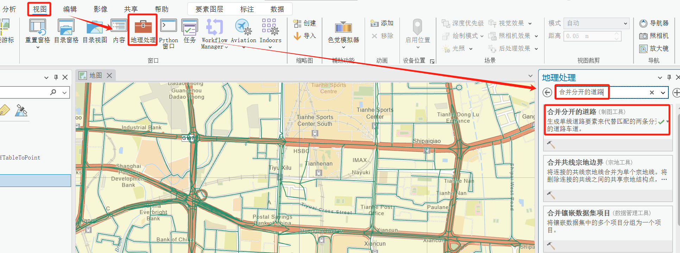Toggle auto-hide pin on 地理处理 pane
This screenshot has height=253, width=680.
pyautogui.click(x=669, y=77)
